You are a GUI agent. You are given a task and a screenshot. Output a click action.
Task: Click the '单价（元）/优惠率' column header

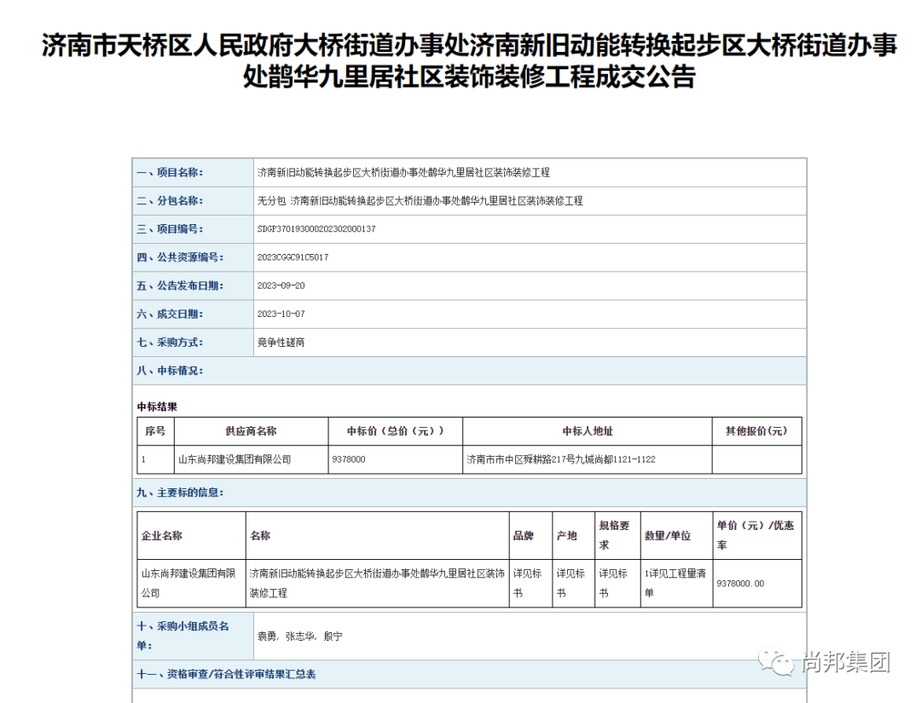click(757, 535)
